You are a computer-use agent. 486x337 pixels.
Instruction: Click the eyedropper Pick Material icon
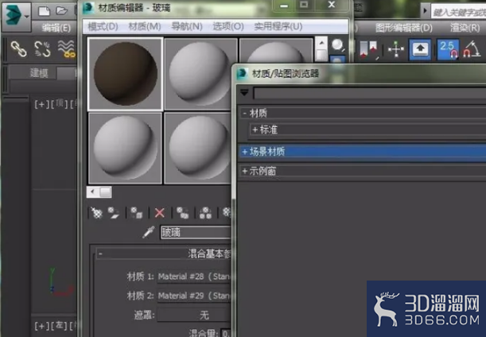(149, 232)
